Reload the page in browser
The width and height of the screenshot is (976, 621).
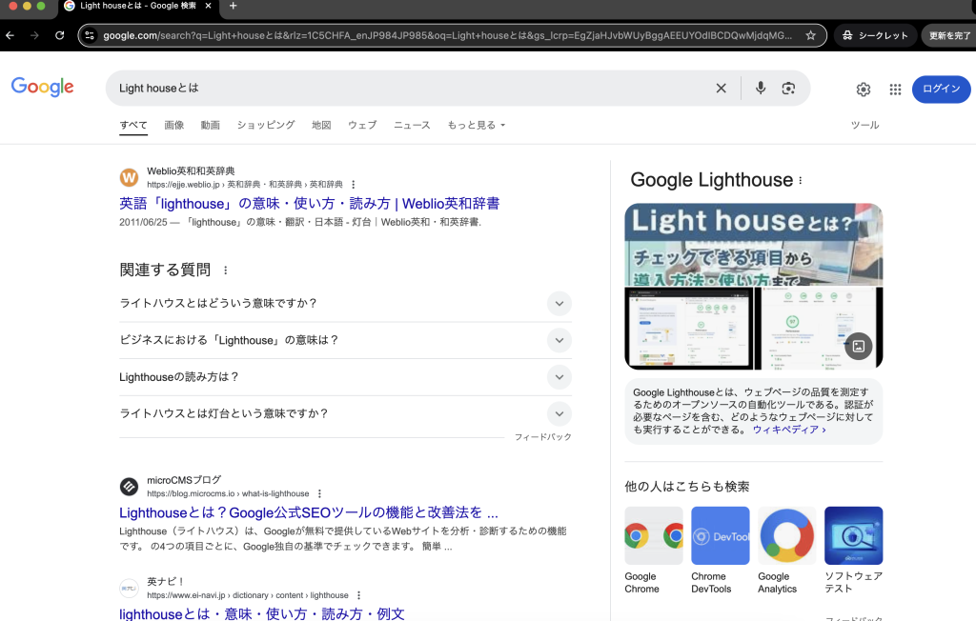tap(60, 35)
